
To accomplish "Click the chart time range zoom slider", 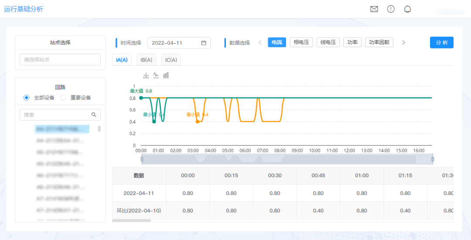I will [x=287, y=159].
